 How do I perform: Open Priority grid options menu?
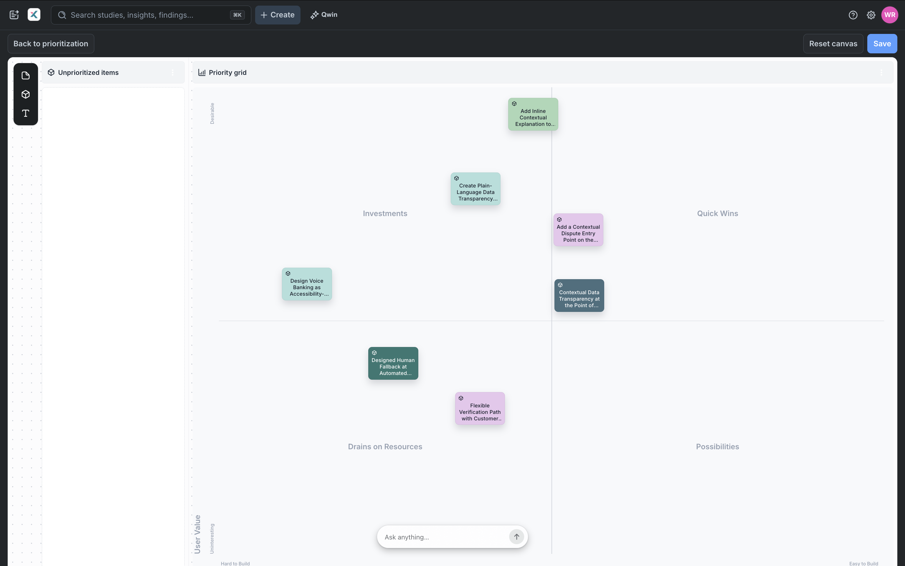click(x=881, y=73)
